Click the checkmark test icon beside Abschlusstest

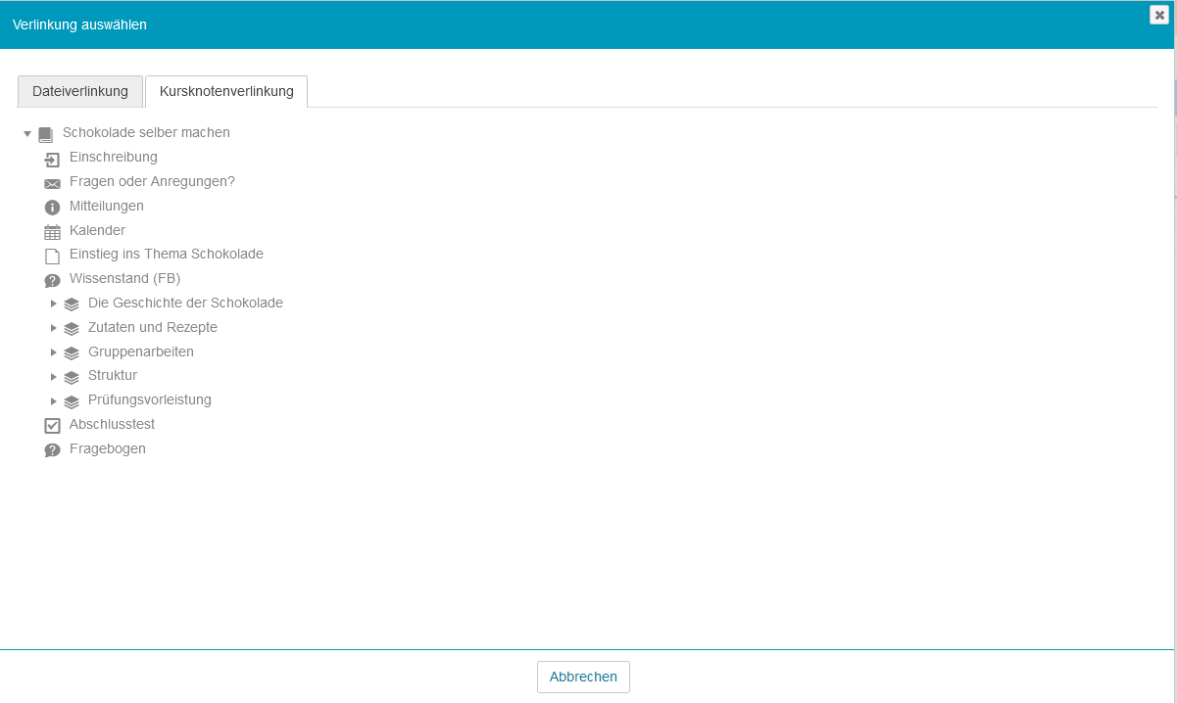(x=52, y=426)
